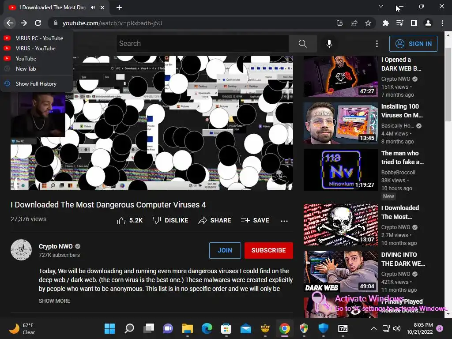Toggle the browser side panel icon

(414, 23)
